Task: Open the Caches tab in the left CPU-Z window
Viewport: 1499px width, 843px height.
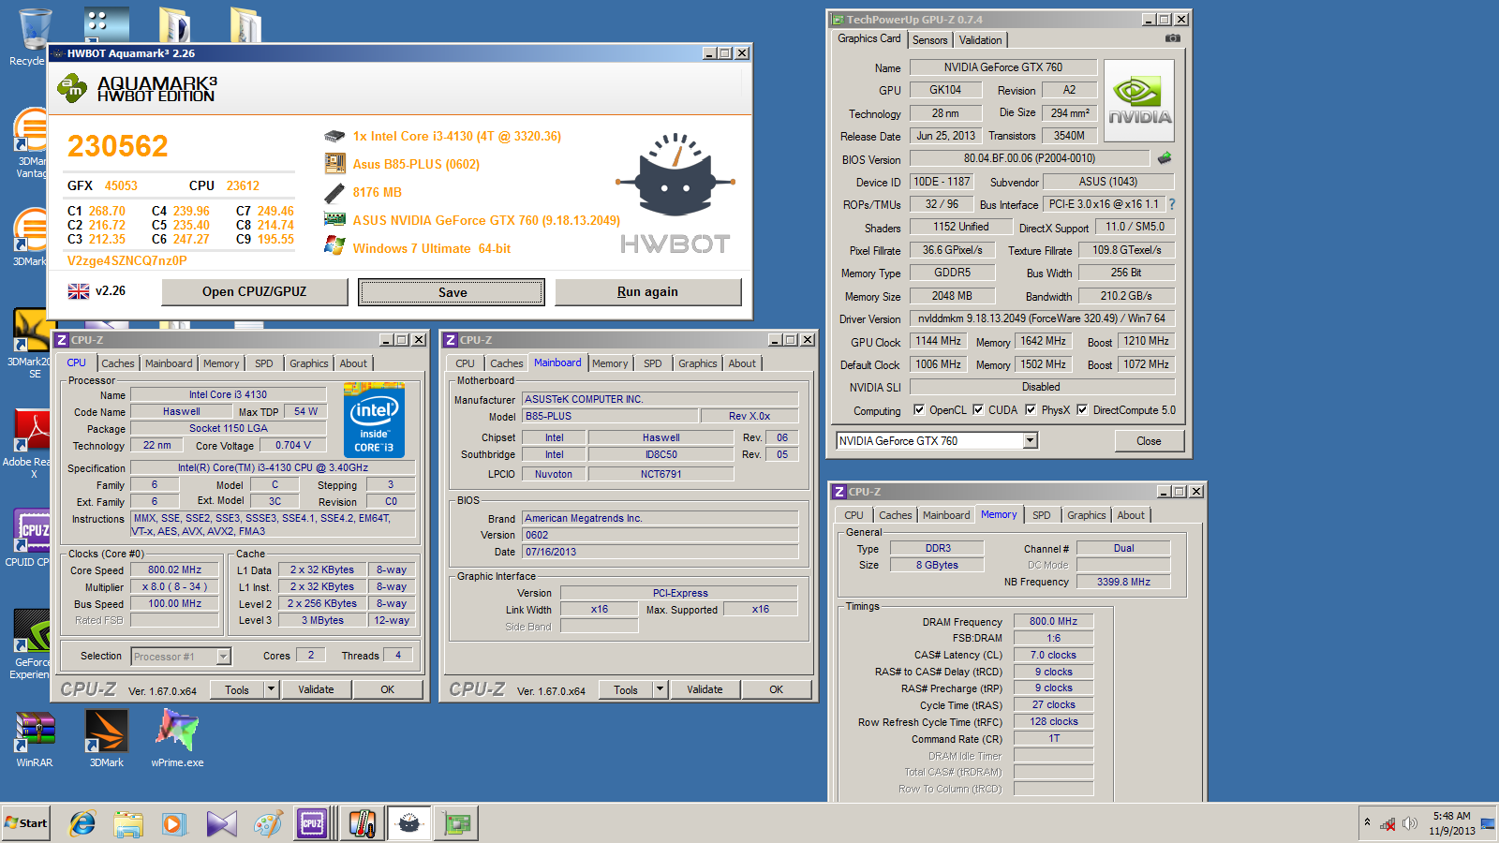Action: 118,363
